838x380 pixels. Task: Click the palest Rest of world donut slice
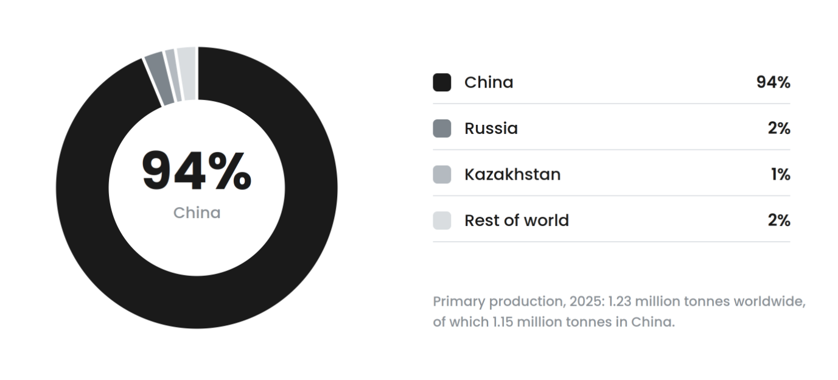point(188,73)
